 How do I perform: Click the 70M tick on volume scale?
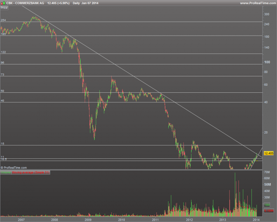point(267,172)
